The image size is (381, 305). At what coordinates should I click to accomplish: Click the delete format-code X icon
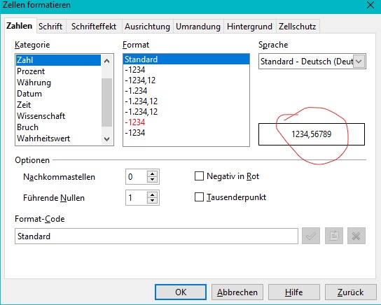point(356,236)
